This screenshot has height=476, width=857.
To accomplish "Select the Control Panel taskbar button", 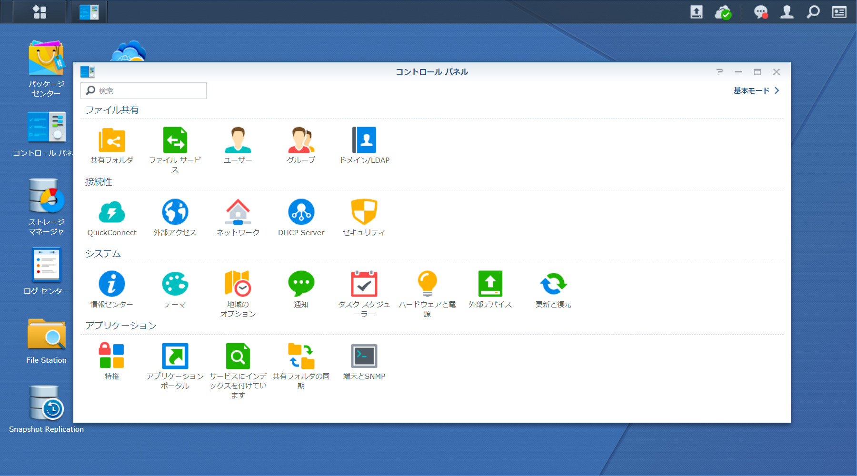I will coord(89,12).
